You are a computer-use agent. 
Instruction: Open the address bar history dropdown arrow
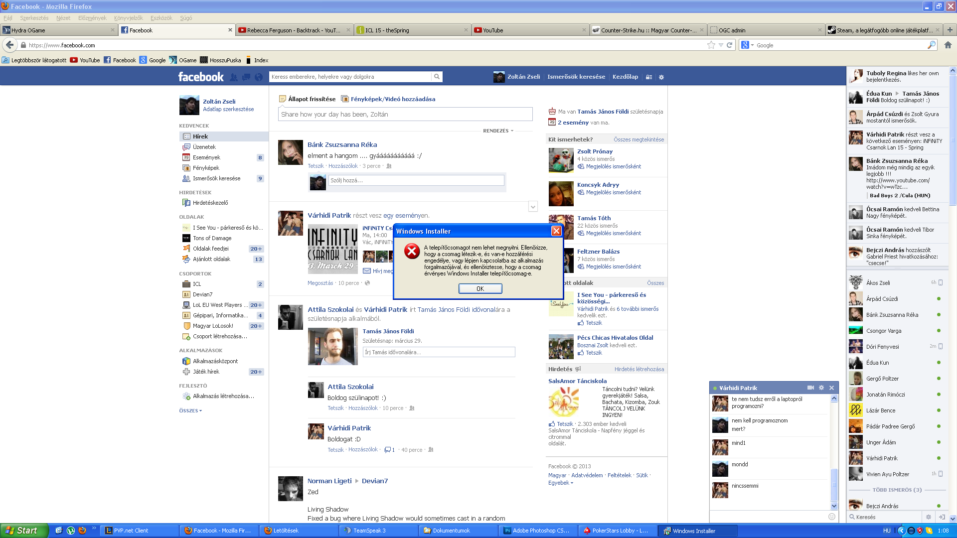click(x=721, y=45)
